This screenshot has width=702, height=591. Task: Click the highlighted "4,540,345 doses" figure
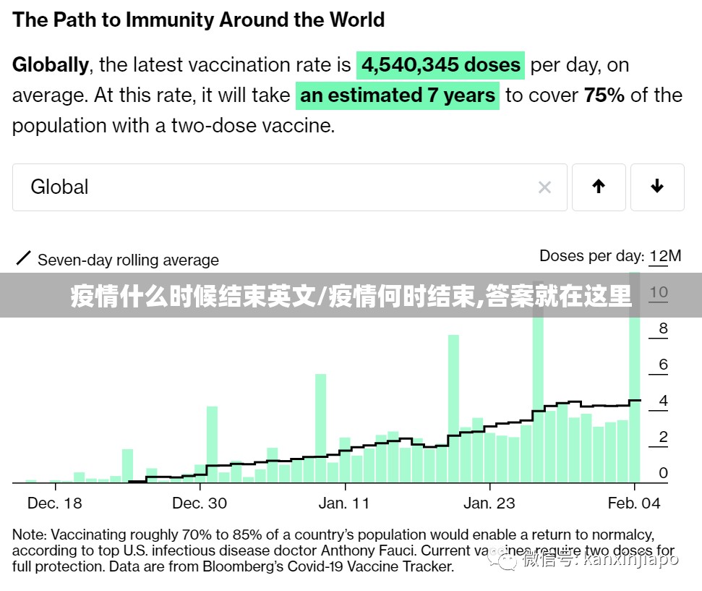tap(440, 65)
